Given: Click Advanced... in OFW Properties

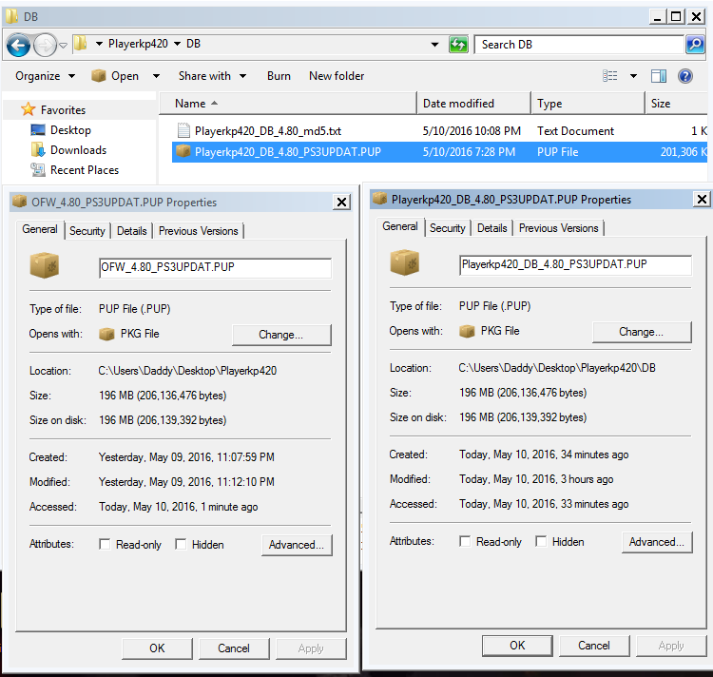Looking at the screenshot, I should (297, 545).
